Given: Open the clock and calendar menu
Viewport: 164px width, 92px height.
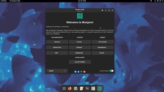Looking at the screenshot, I should pos(82,1).
